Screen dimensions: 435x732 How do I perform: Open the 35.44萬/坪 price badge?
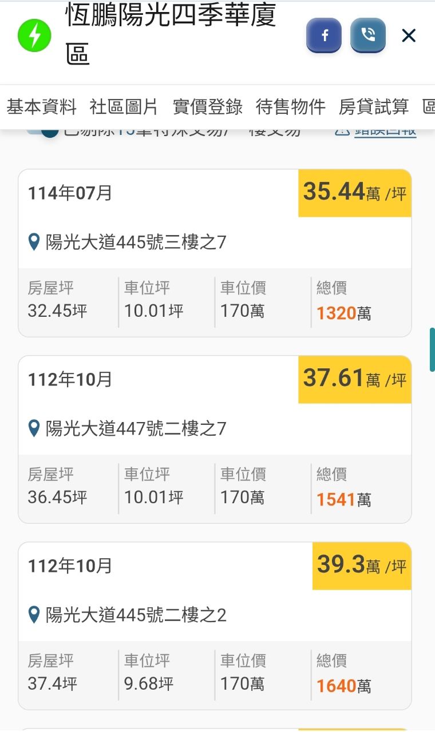(x=354, y=193)
